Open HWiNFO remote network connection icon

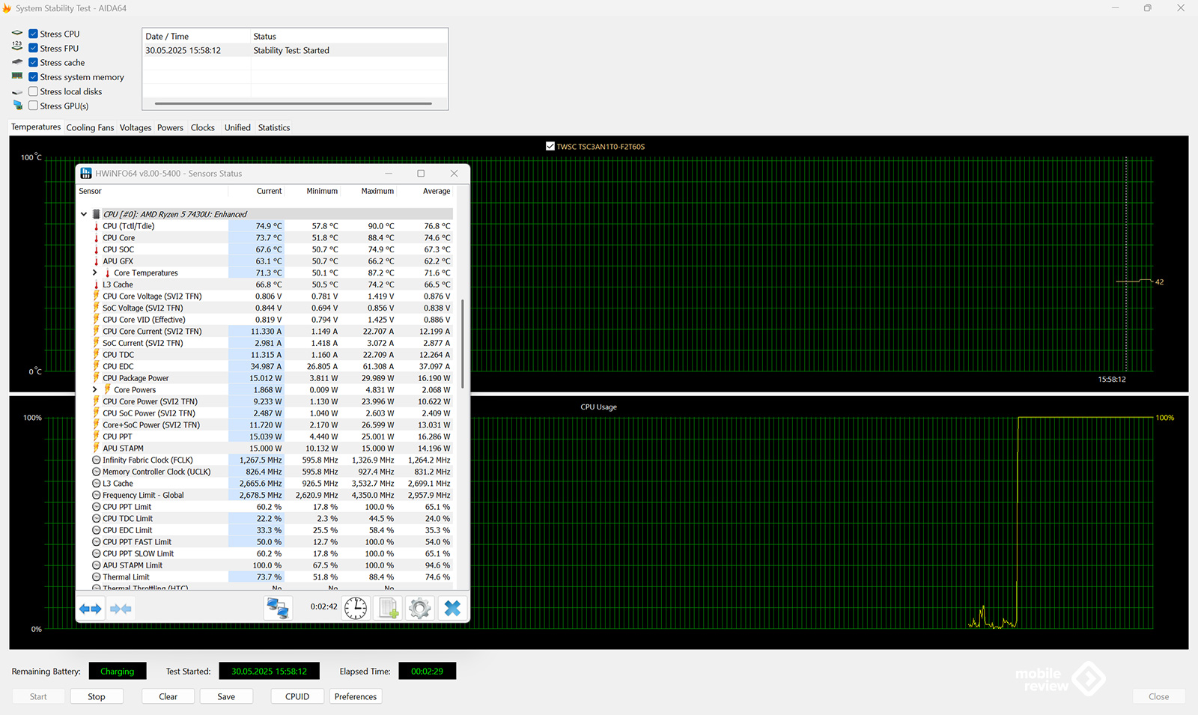coord(278,608)
